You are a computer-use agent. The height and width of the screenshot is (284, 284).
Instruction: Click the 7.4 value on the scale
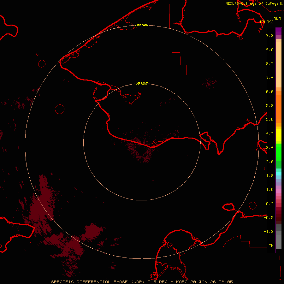[x=270, y=78]
